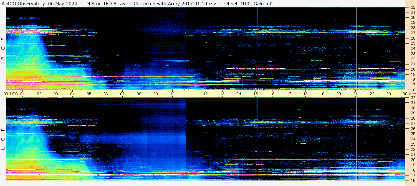This screenshot has height=186, width=417.
Task: Click the "30" MHz label in RCP panel scale
Action: 413,17
